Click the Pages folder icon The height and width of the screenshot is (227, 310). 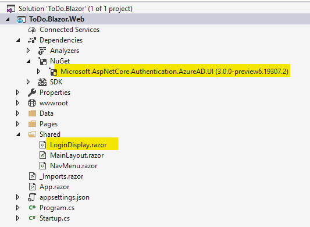[x=32, y=124]
